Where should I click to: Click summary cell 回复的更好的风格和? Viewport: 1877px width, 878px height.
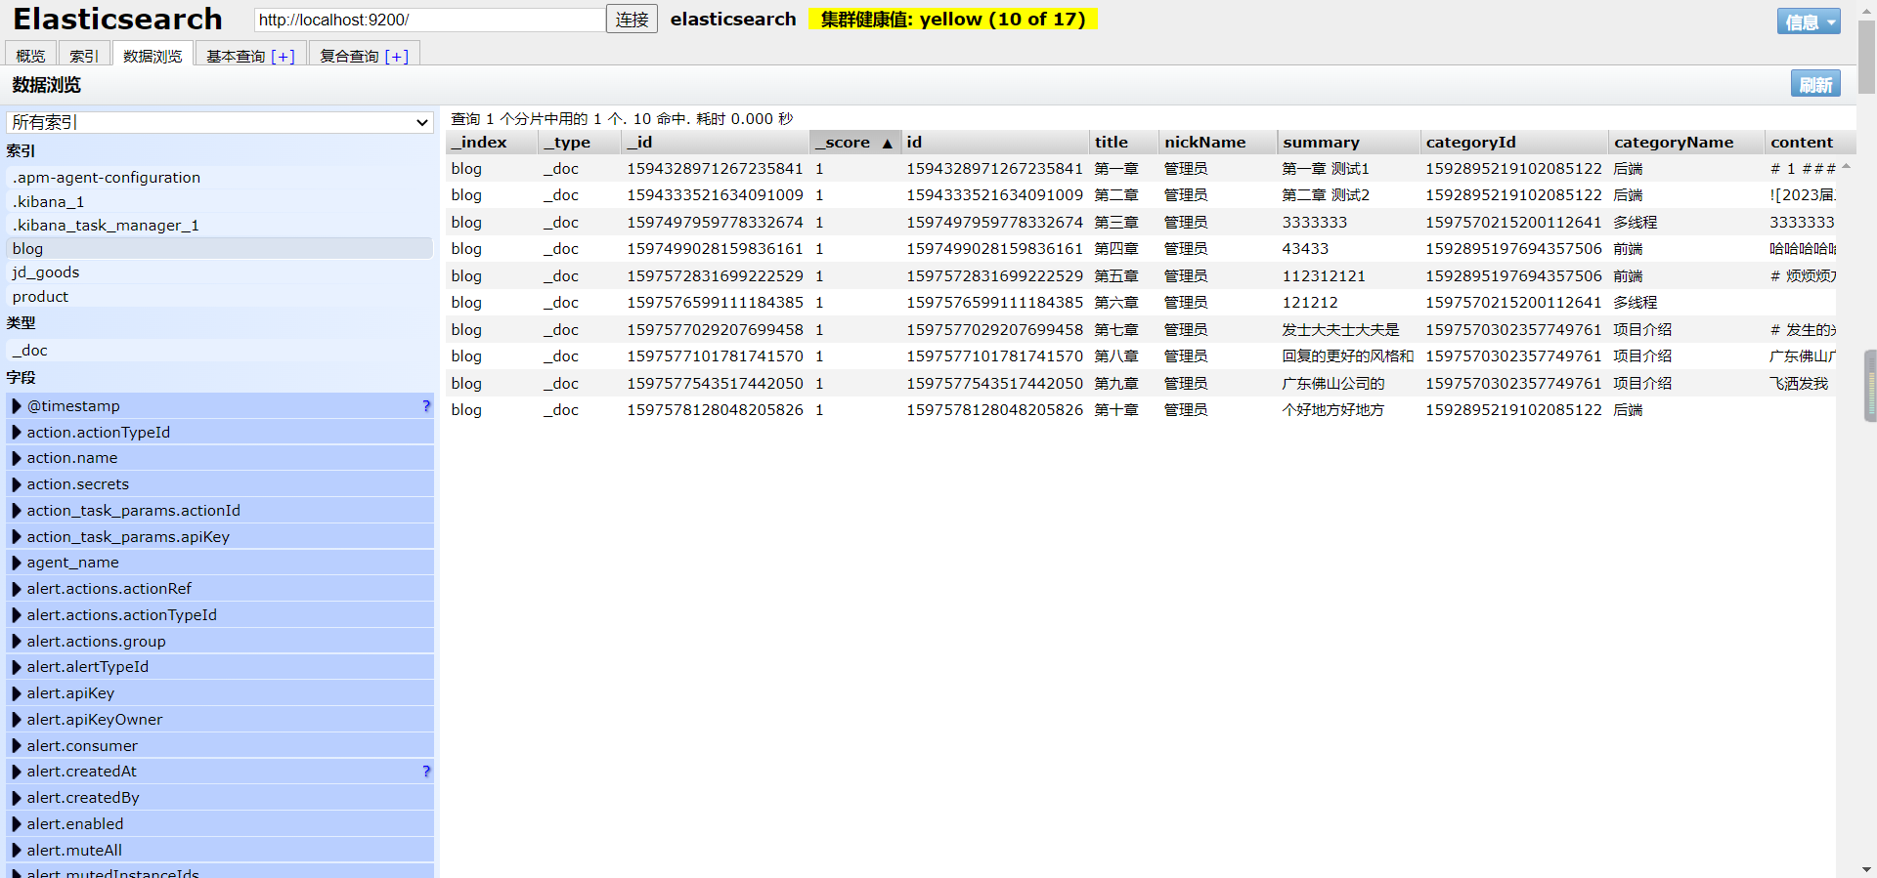[x=1347, y=356]
